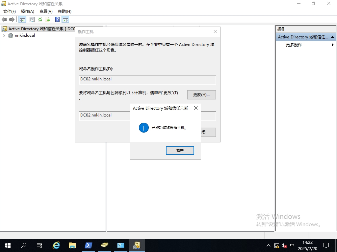
Task: Click the 更改(H)... button
Action: coord(201,95)
